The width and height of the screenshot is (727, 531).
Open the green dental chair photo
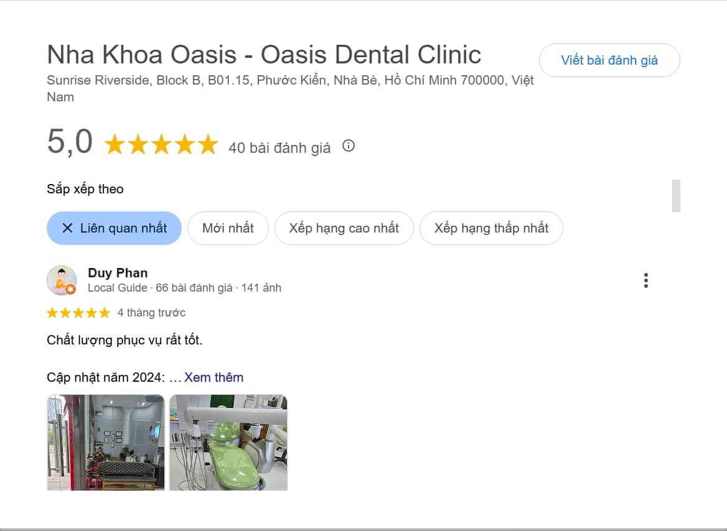pyautogui.click(x=228, y=443)
